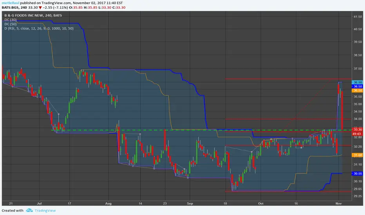Click the 35.00 price axis label
The image size is (365, 215).
coord(358,104)
